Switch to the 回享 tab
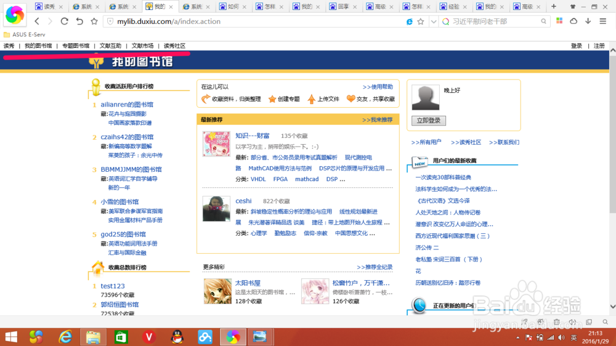Viewport: 616px width, 346px height. pyautogui.click(x=343, y=7)
